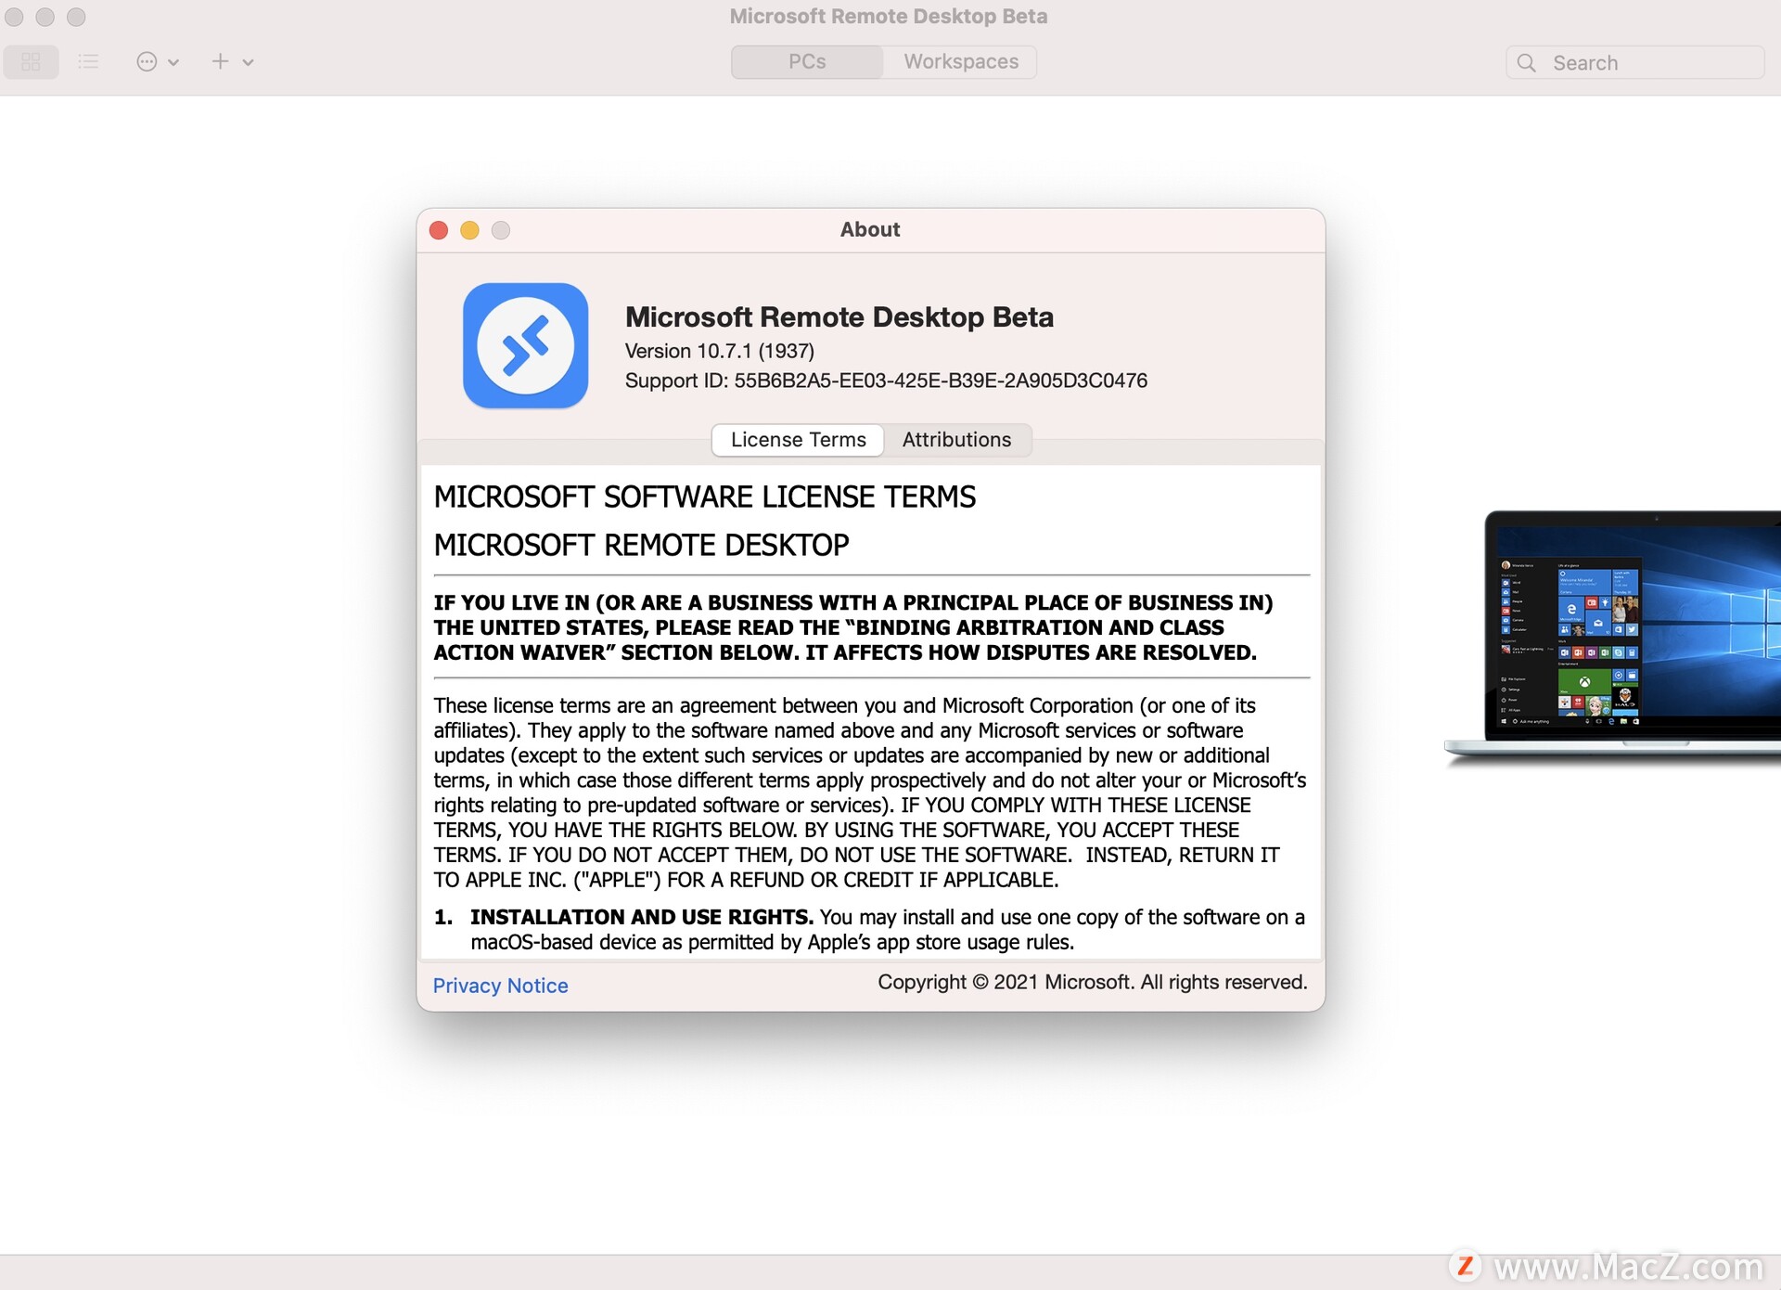Click the PCs workspace toggle
This screenshot has width=1781, height=1290.
(808, 61)
